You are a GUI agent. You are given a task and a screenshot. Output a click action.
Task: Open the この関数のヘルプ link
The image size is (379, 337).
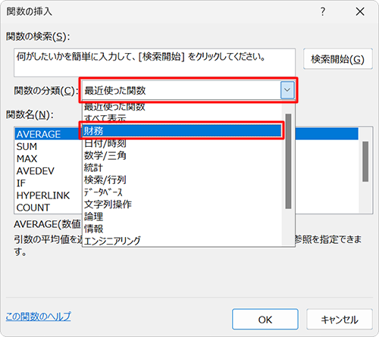click(x=39, y=317)
